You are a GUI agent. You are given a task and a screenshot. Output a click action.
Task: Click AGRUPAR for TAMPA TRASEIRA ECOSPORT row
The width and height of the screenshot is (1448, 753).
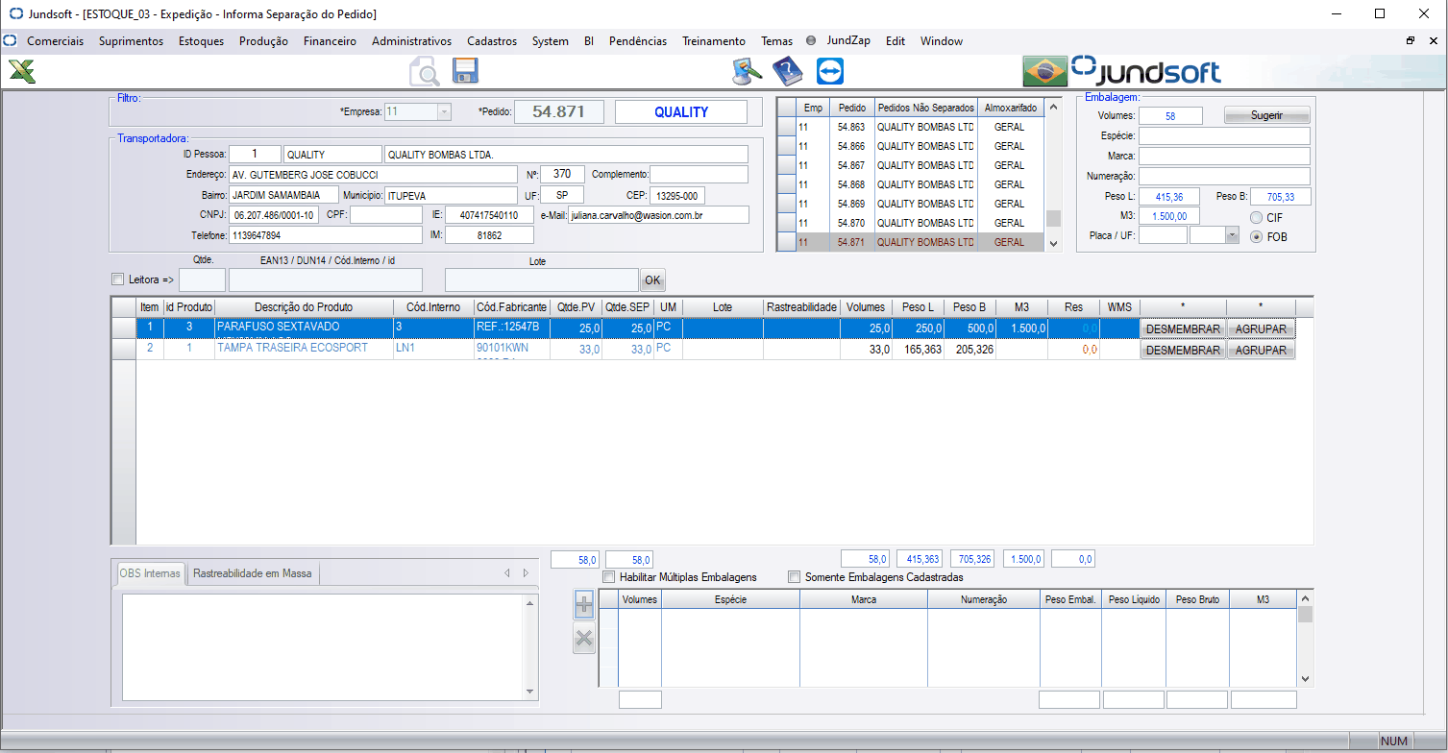click(1261, 351)
